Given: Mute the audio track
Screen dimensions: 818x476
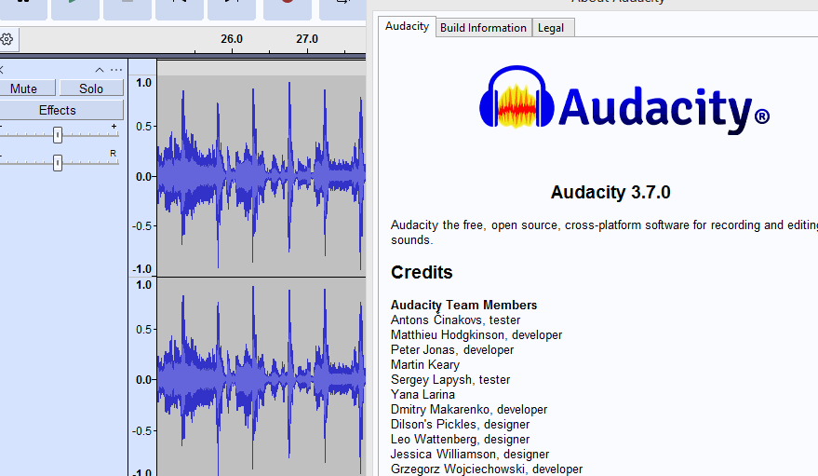Looking at the screenshot, I should pyautogui.click(x=26, y=88).
